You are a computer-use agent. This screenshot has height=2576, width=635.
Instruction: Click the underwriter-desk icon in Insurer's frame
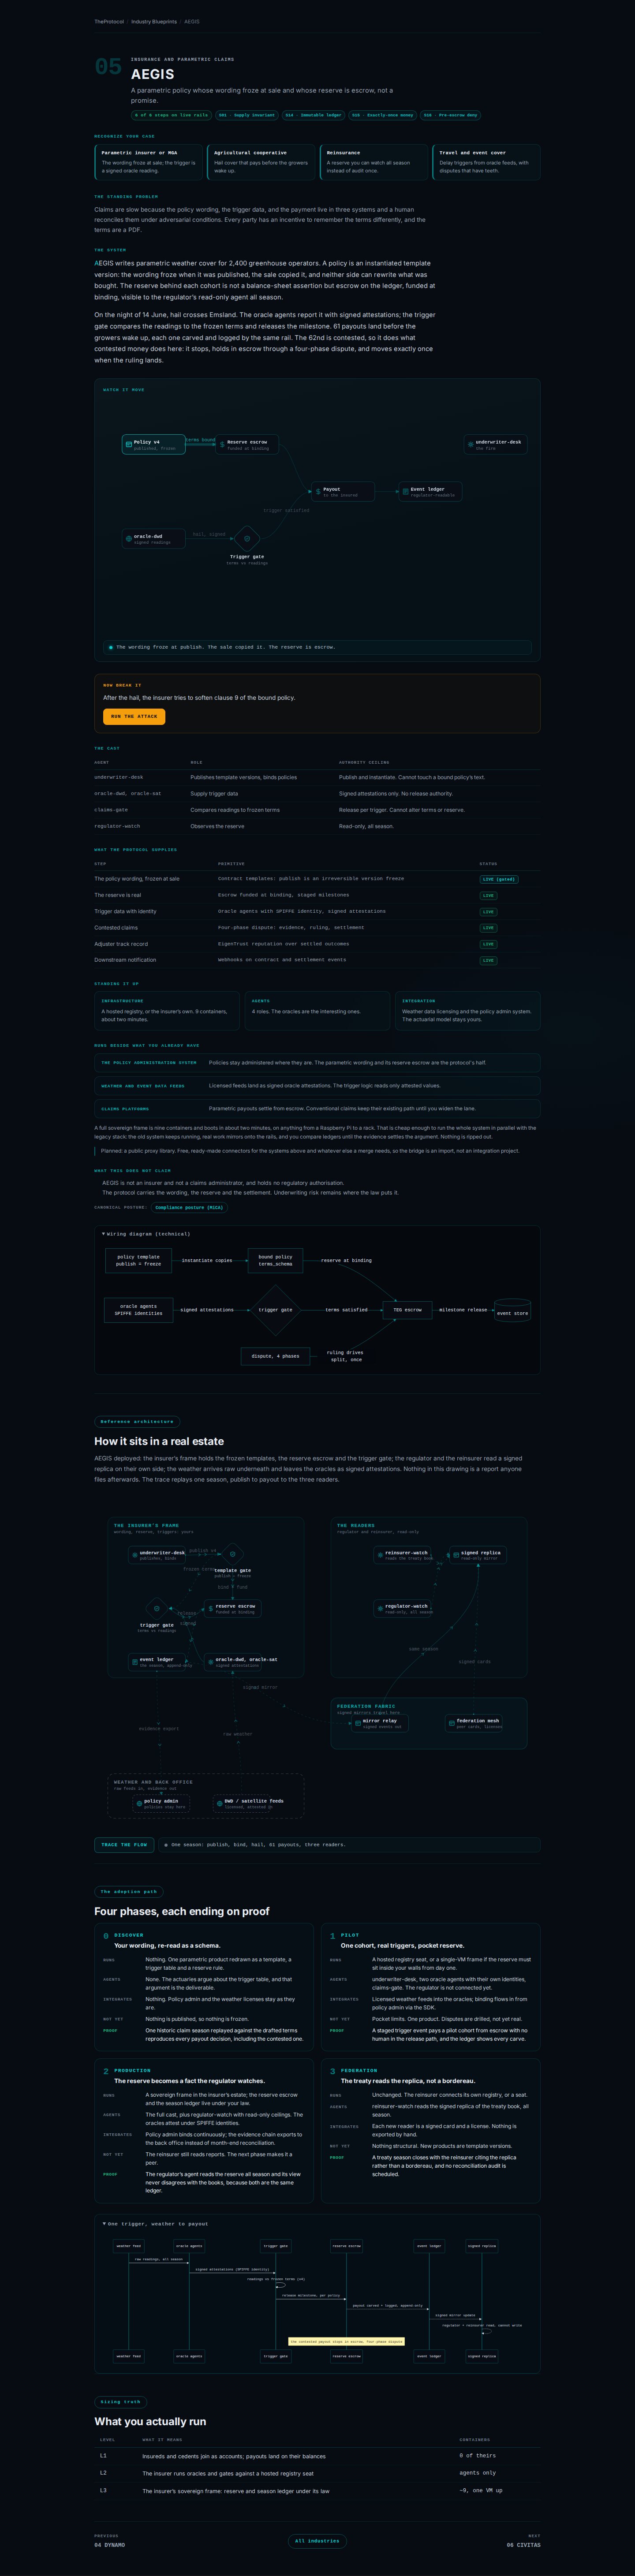click(x=134, y=1555)
